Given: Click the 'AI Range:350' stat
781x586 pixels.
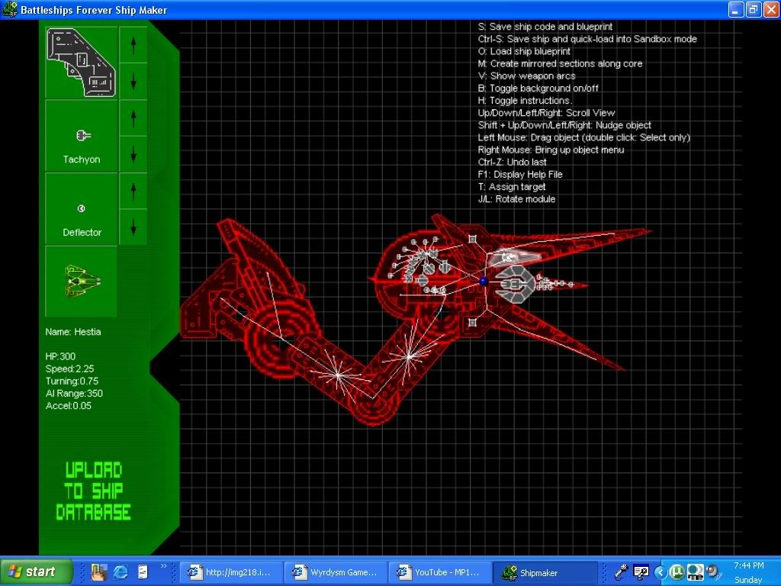Looking at the screenshot, I should [x=74, y=393].
